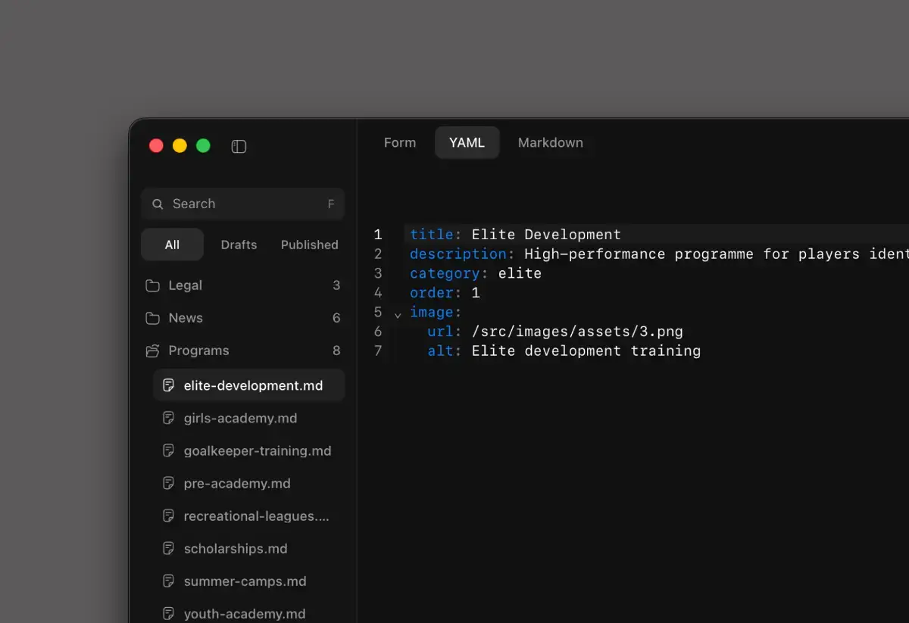Click the 'image' key on line 5
Screen dimensions: 909x623
tap(432, 312)
